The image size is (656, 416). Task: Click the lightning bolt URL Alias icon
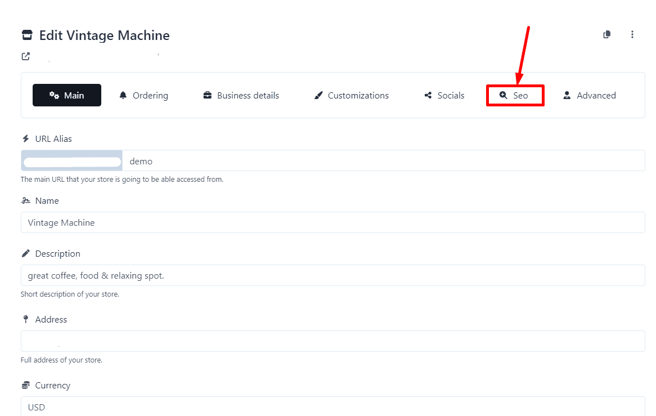click(x=25, y=138)
